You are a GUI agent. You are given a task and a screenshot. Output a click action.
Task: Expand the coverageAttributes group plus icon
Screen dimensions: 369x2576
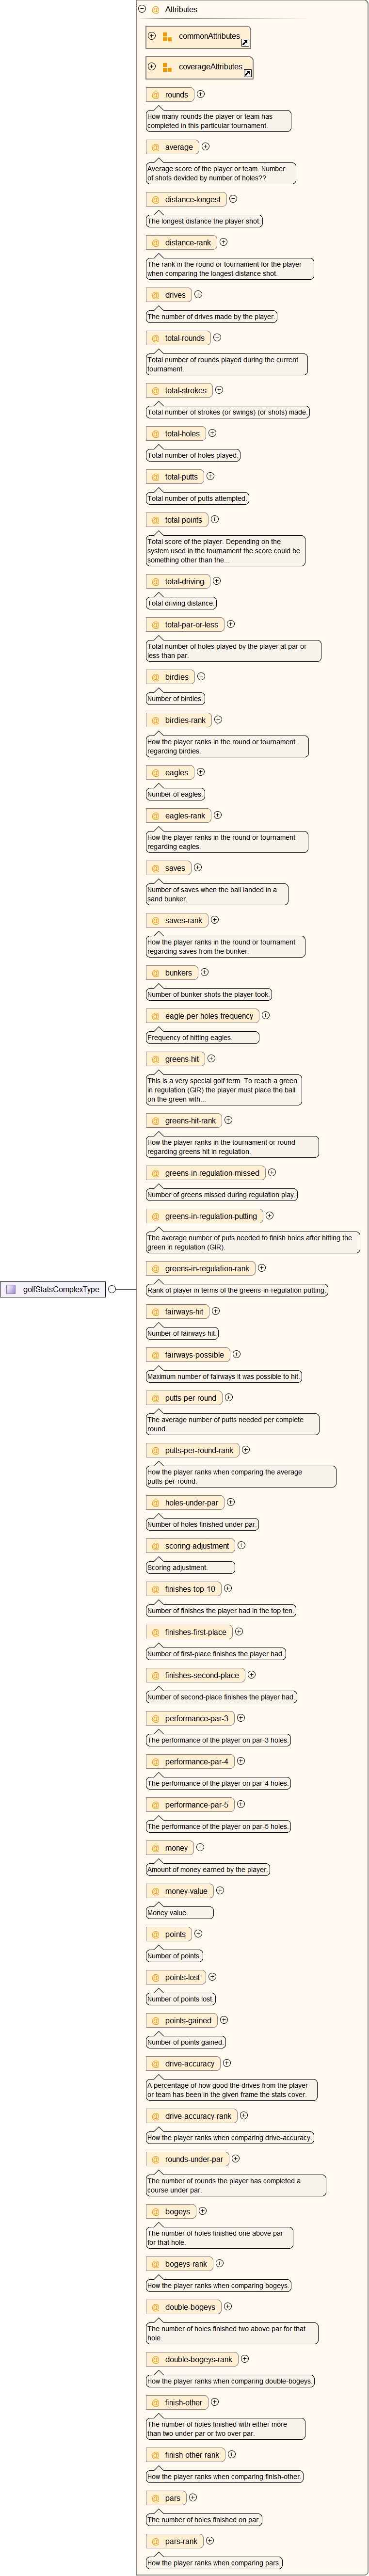(x=152, y=67)
